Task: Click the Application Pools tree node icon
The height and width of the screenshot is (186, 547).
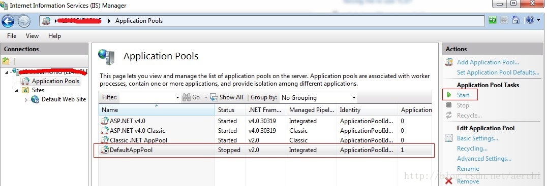Action: click(x=25, y=82)
